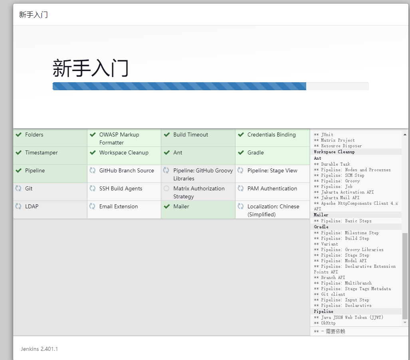Click "** Pipeline: Milestone Step" log line
The image size is (410, 360).
point(346,233)
